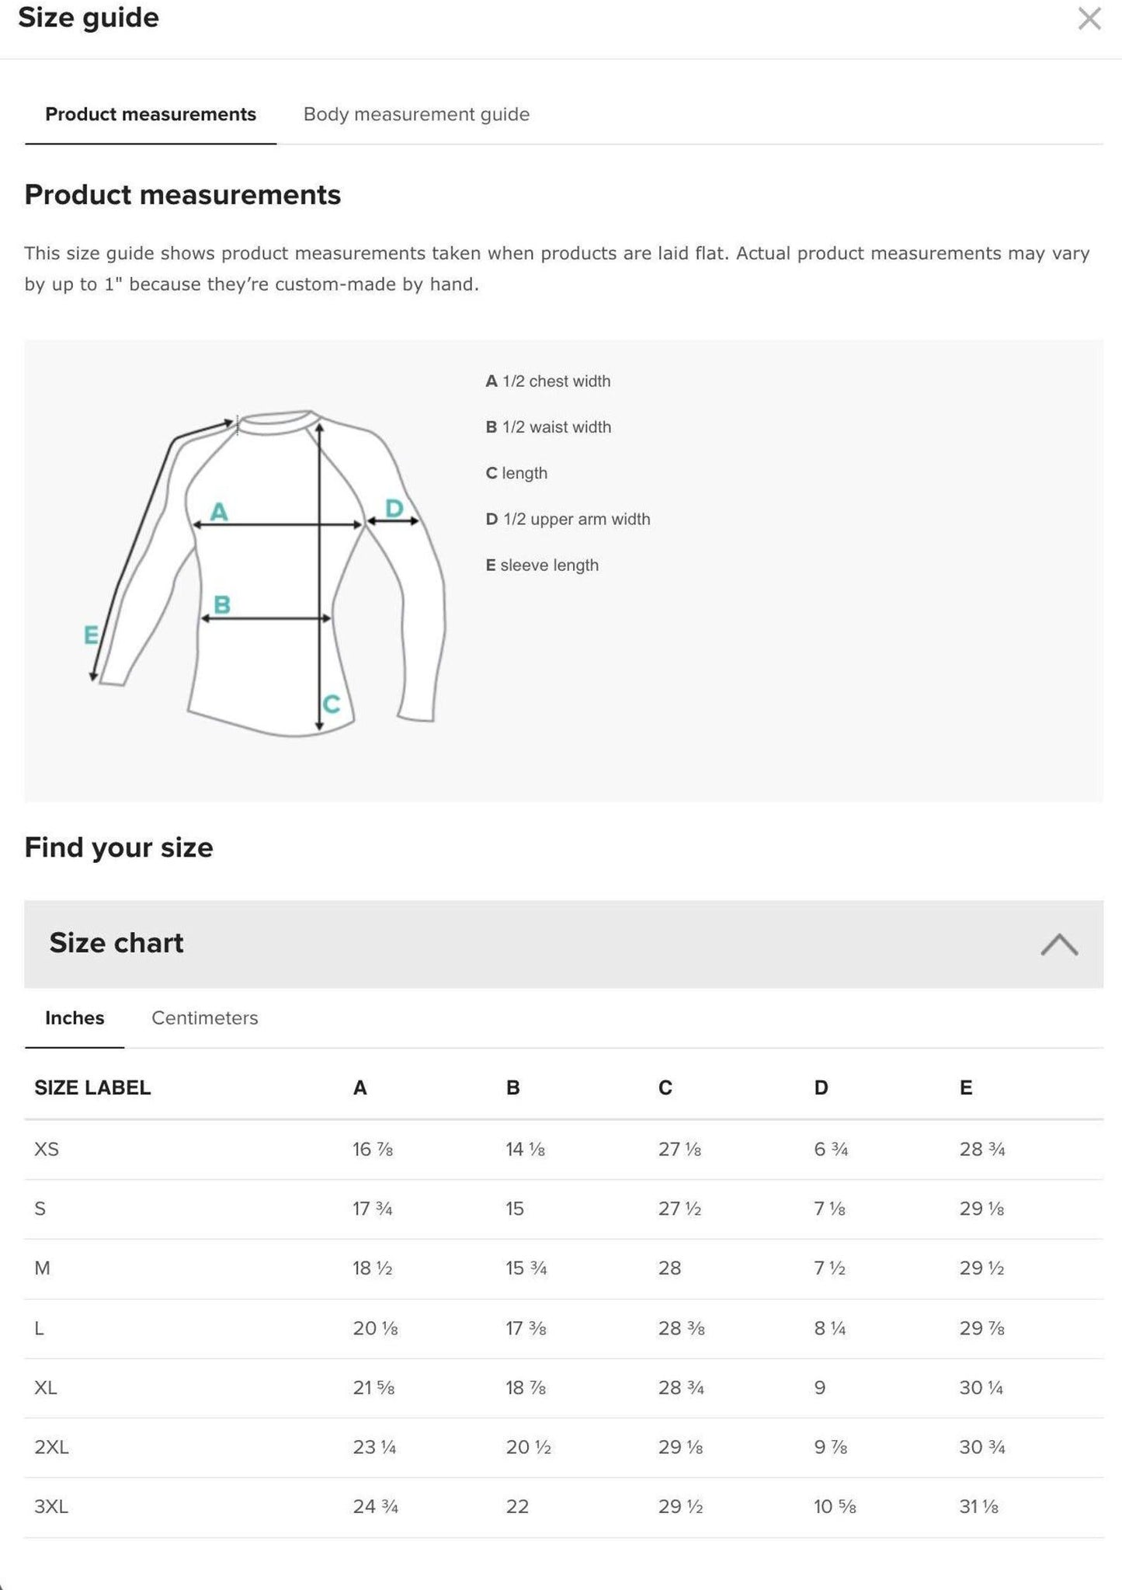Click the 'Find your size' heading

coord(119,847)
